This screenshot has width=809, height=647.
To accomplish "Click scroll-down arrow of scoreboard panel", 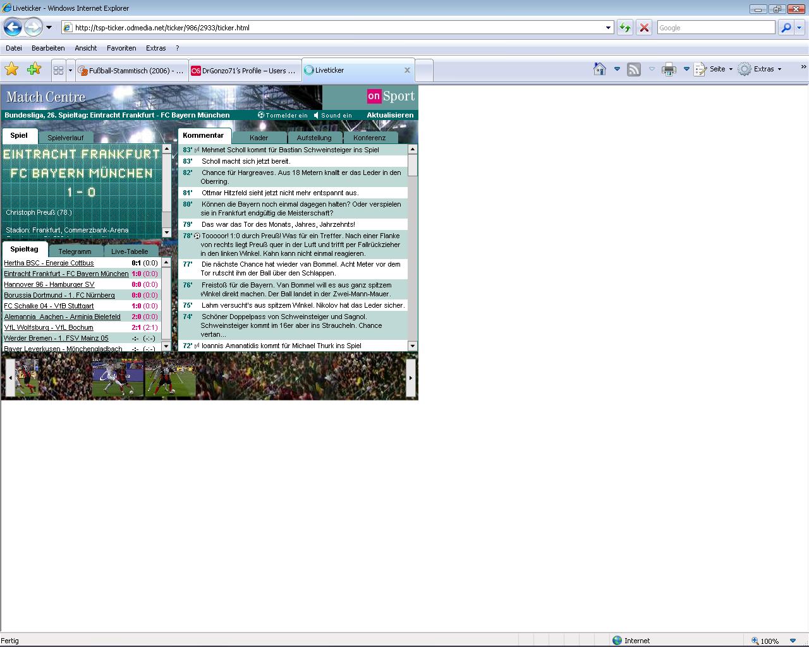I will tap(167, 233).
